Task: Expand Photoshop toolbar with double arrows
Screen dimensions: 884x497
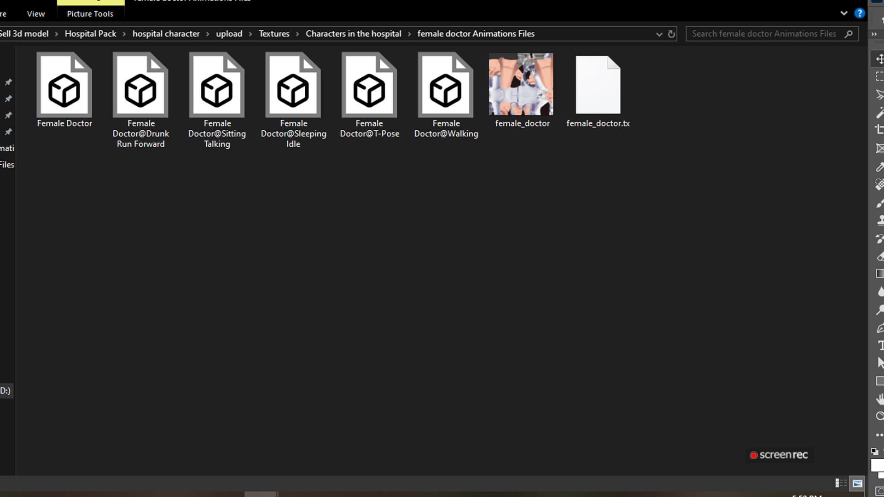Action: pos(874,34)
